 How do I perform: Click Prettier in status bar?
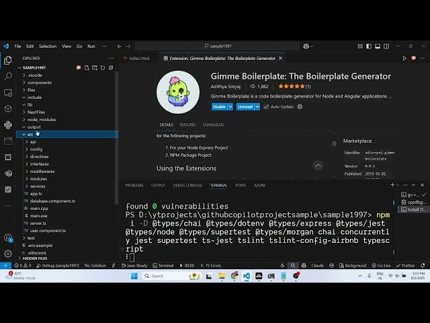pyautogui.click(x=405, y=265)
